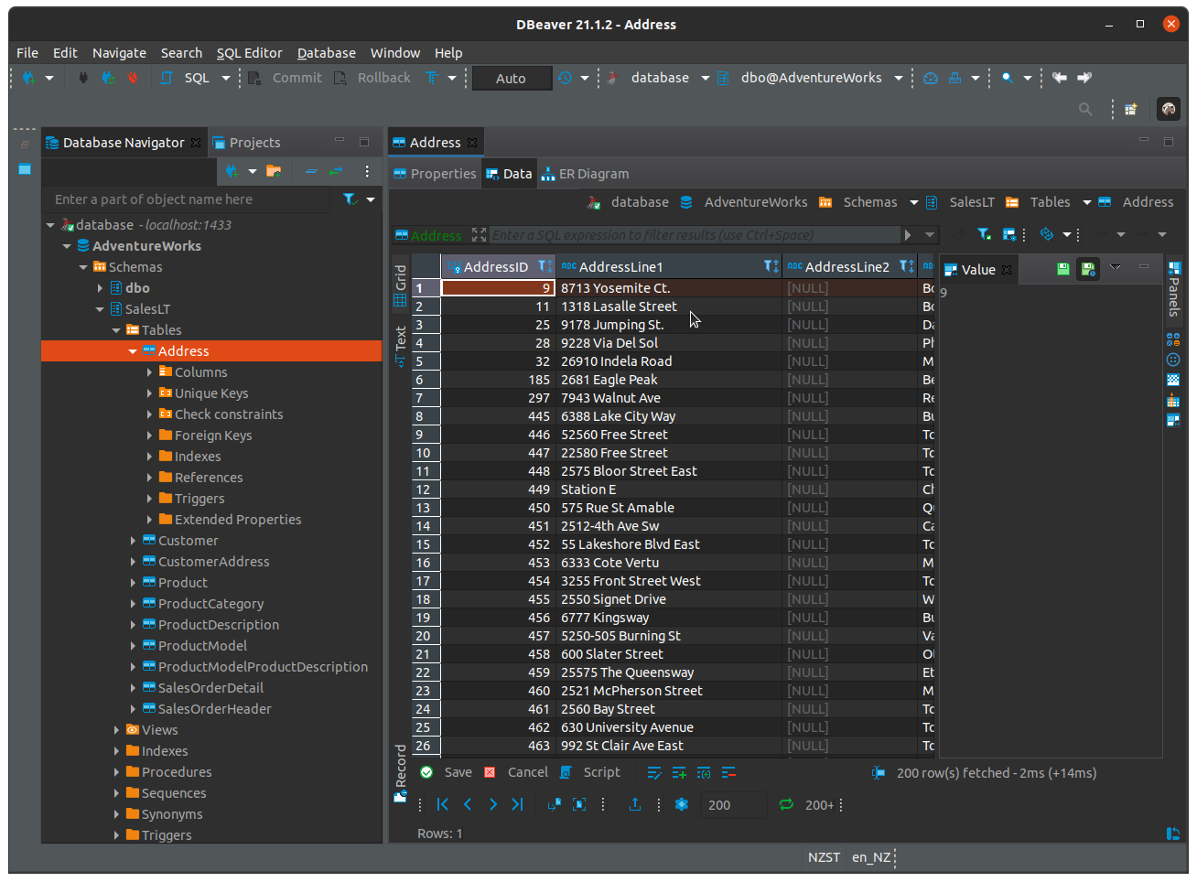Viewport: 1197px width, 882px height.
Task: Go to the last row icon
Action: click(x=517, y=804)
